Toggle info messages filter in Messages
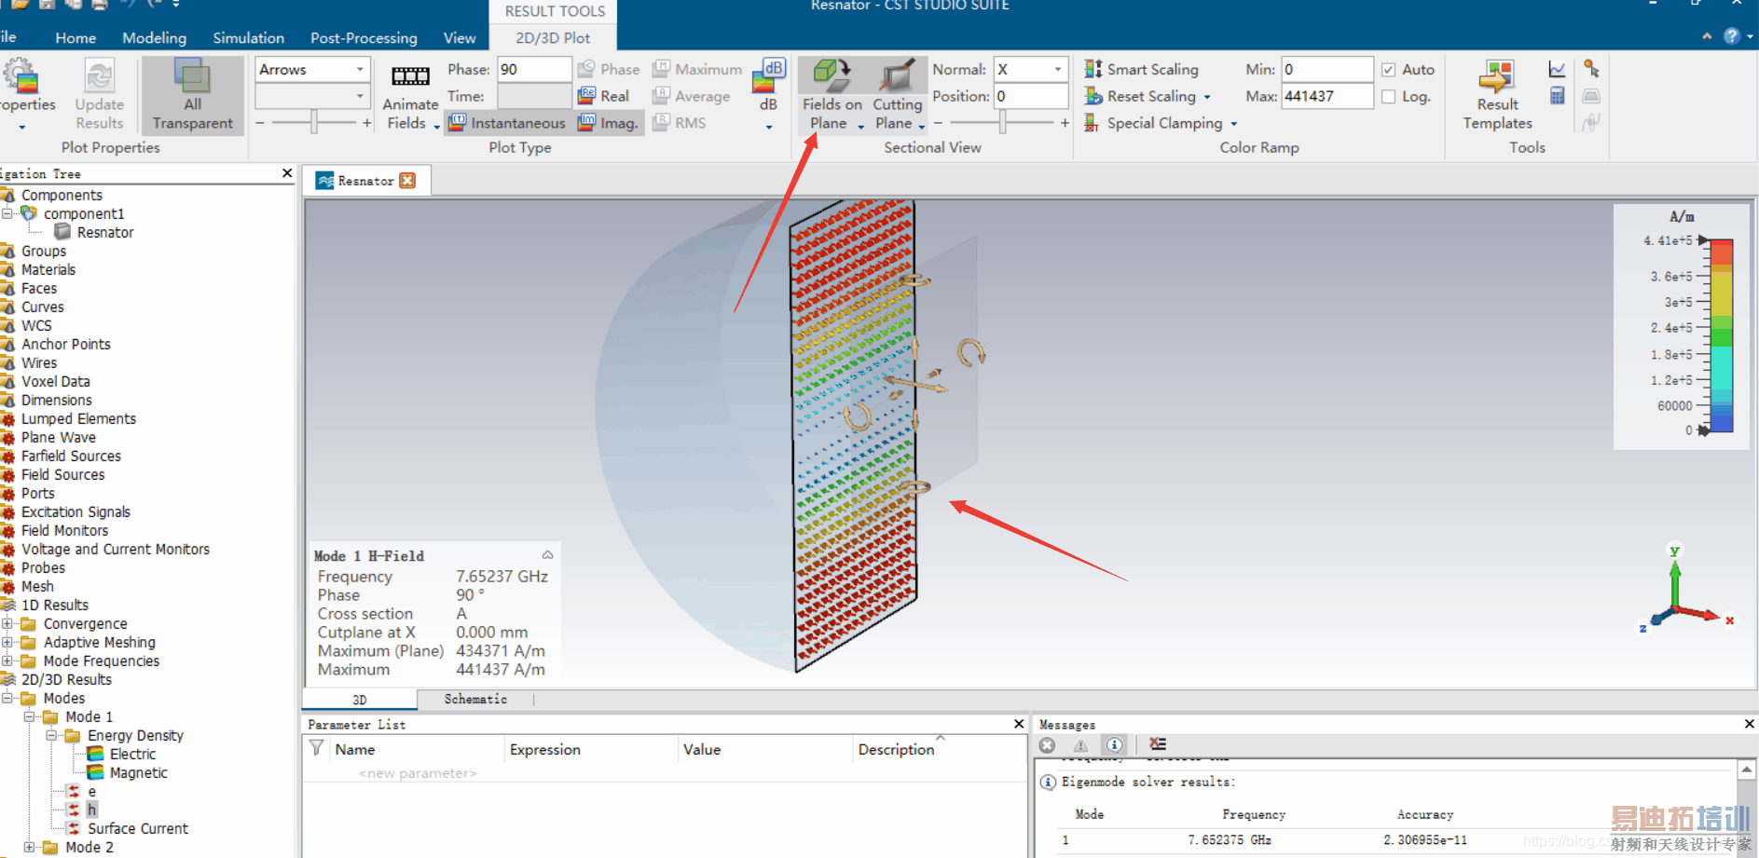Screen dimensions: 1759x858 click(x=1114, y=745)
